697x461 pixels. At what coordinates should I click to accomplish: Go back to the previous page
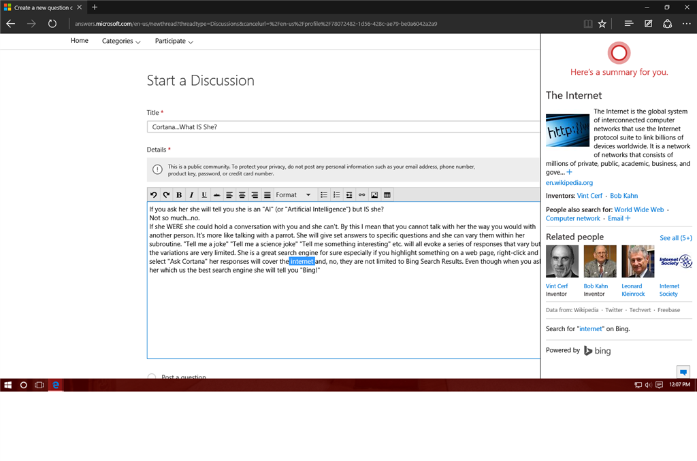11,24
